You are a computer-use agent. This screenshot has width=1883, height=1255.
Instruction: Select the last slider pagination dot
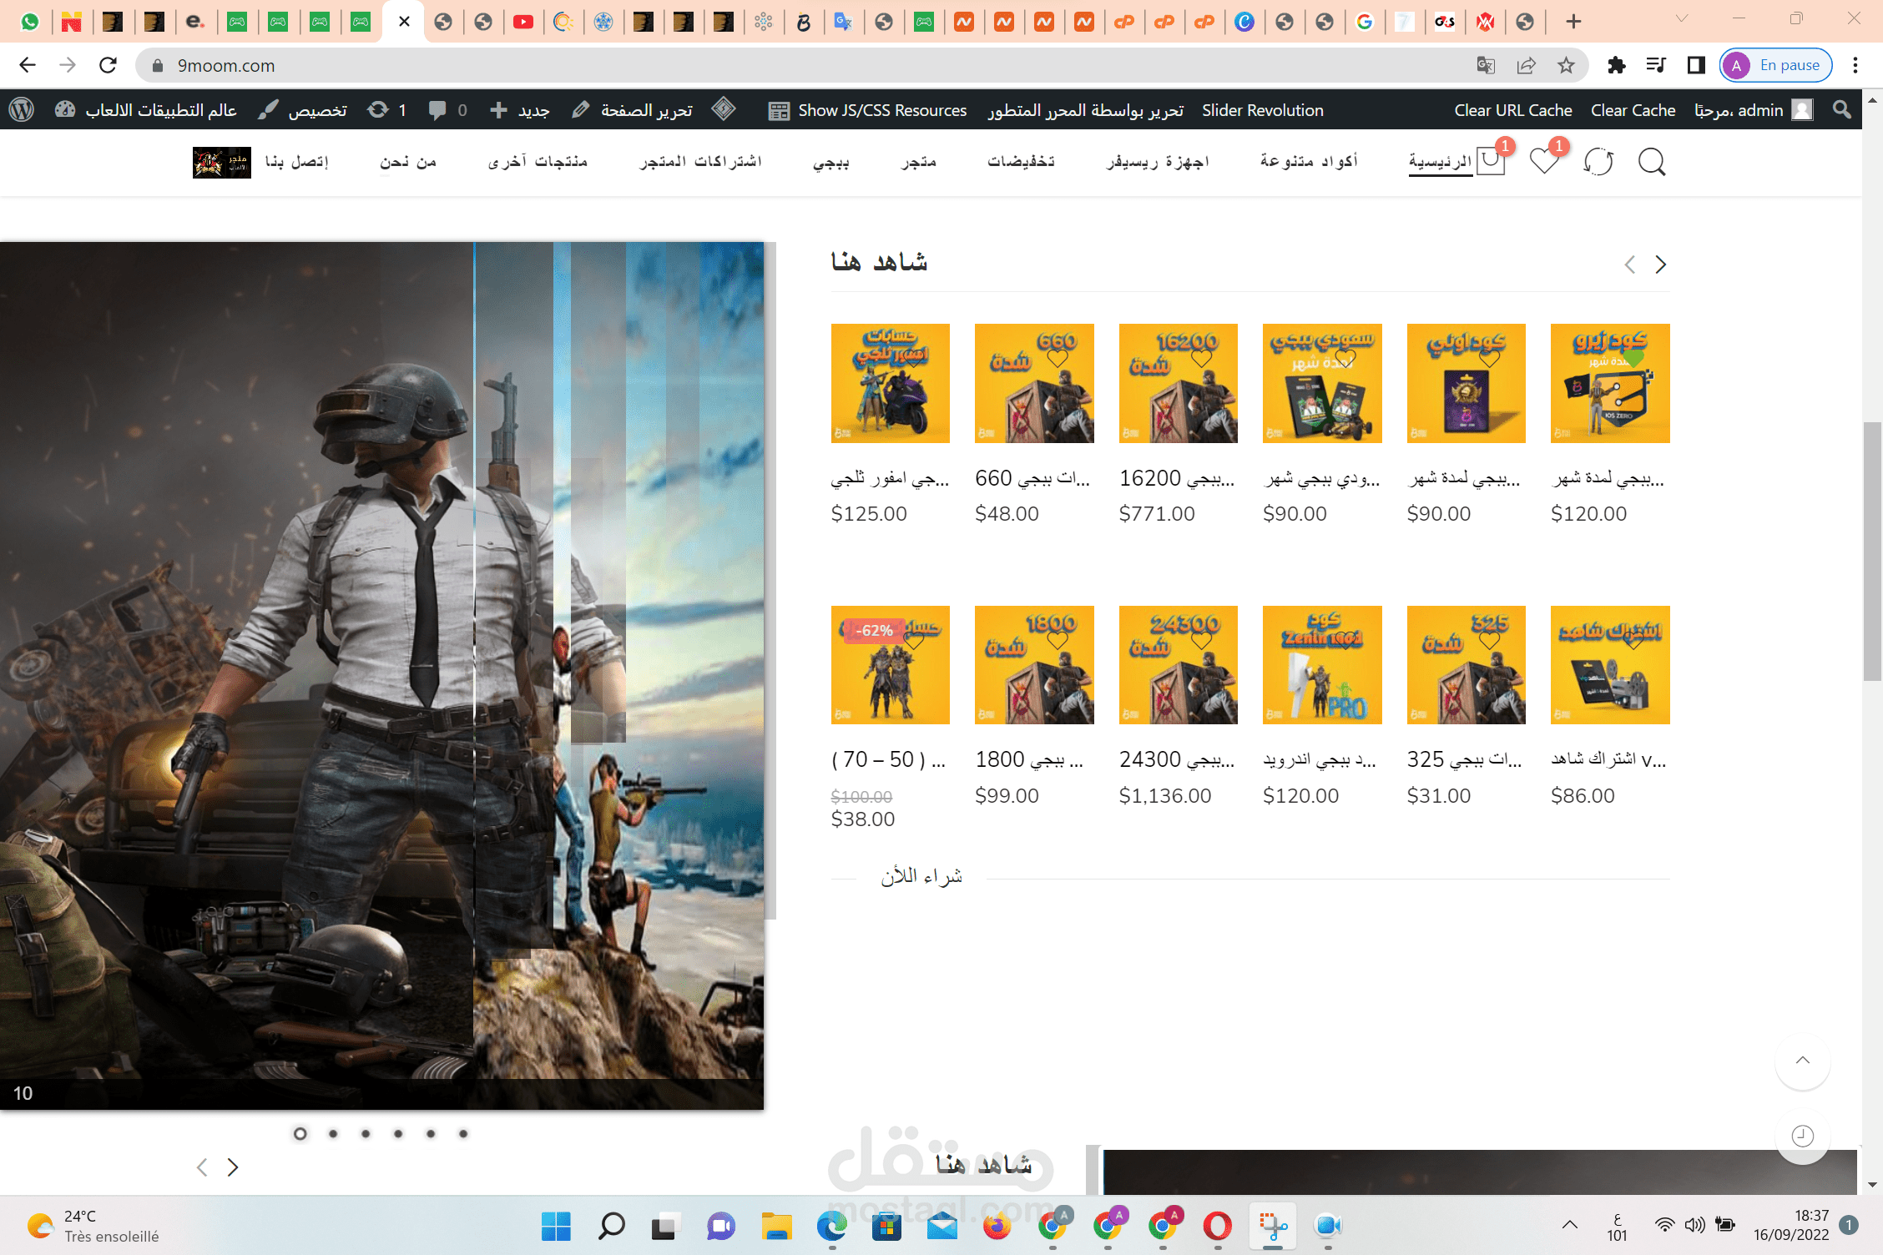463,1133
